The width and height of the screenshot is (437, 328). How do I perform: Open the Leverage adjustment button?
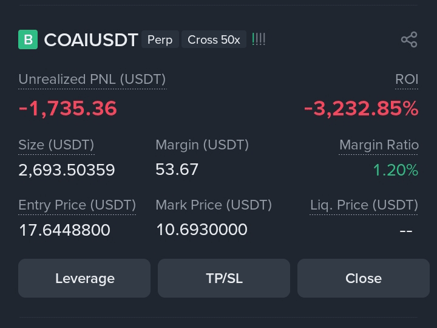pos(84,278)
